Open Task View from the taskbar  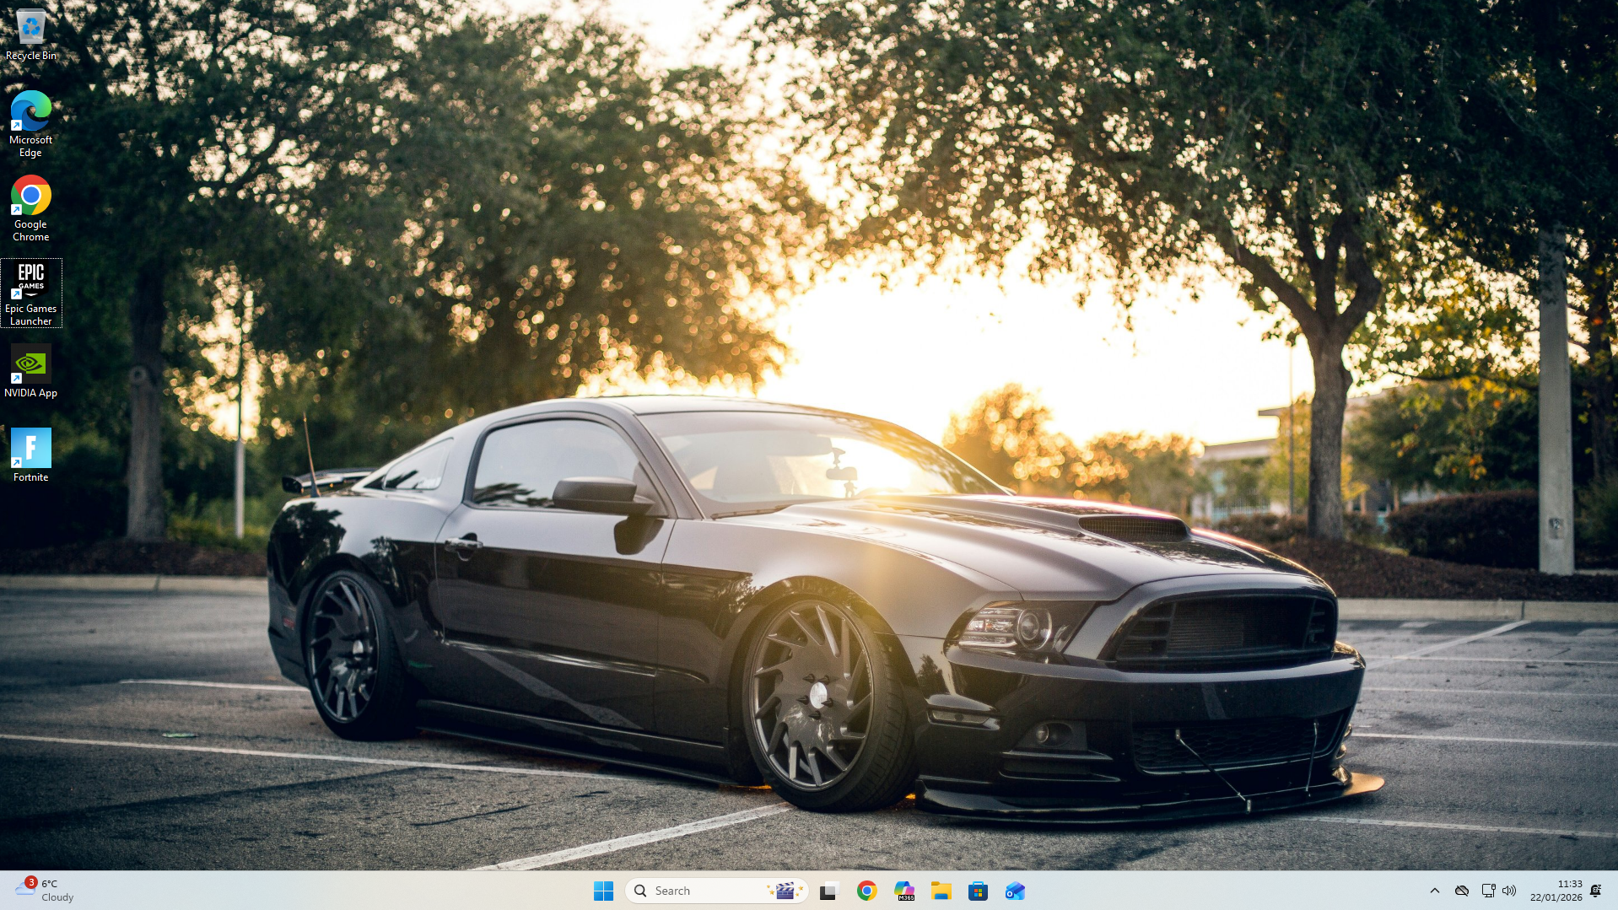[829, 891]
